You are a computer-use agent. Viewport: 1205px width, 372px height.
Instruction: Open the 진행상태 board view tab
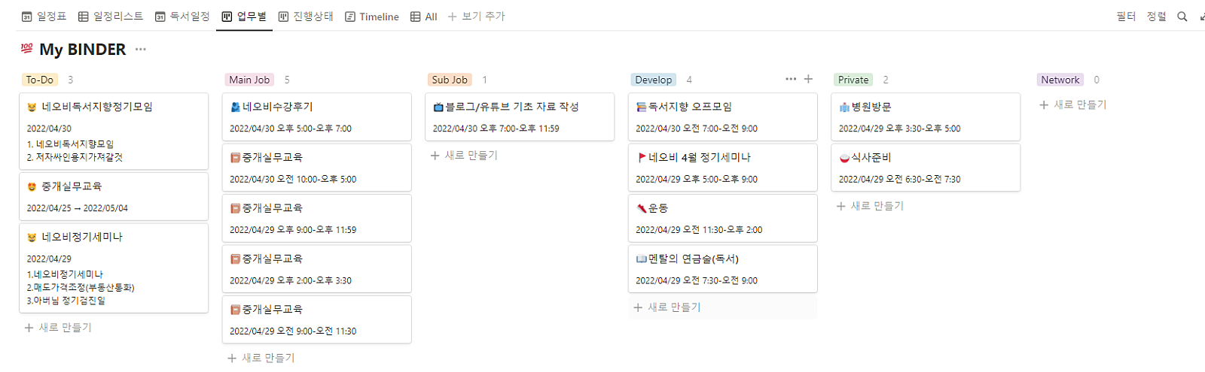(x=306, y=17)
